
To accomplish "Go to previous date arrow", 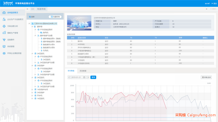I will [69, 77].
